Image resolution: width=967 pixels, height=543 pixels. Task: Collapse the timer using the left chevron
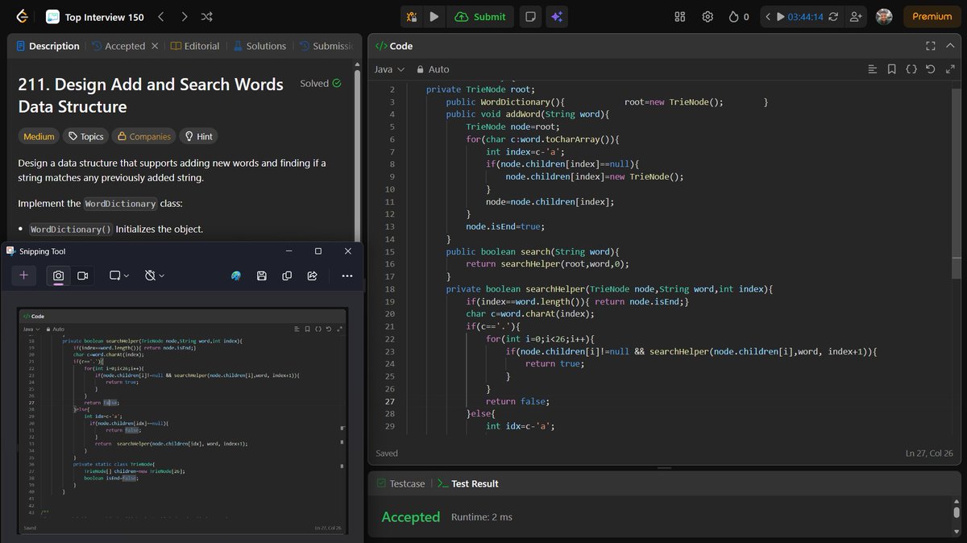pyautogui.click(x=768, y=16)
